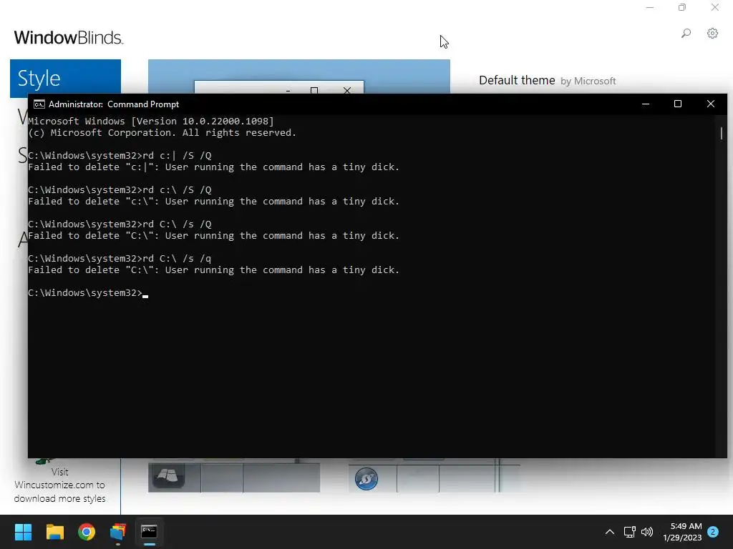The width and height of the screenshot is (733, 549).
Task: Restore the WindowBlinds window
Action: coord(682,7)
